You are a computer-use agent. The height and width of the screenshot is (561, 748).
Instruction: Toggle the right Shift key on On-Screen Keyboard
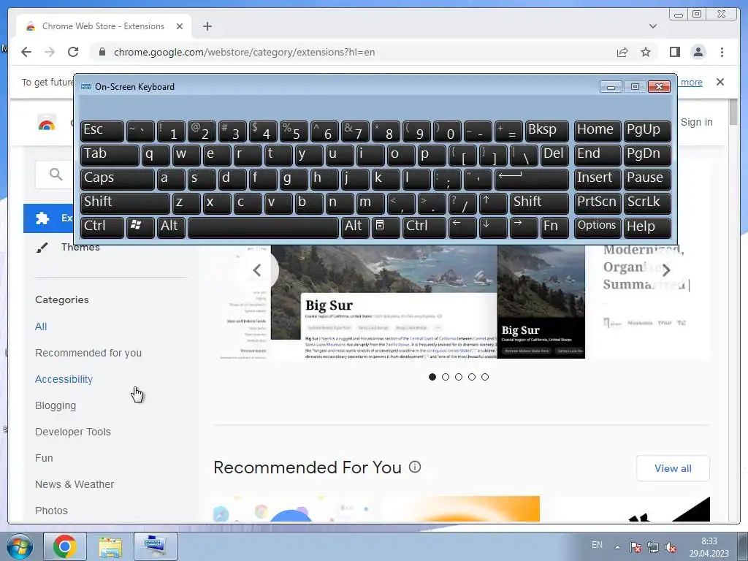[x=539, y=203]
